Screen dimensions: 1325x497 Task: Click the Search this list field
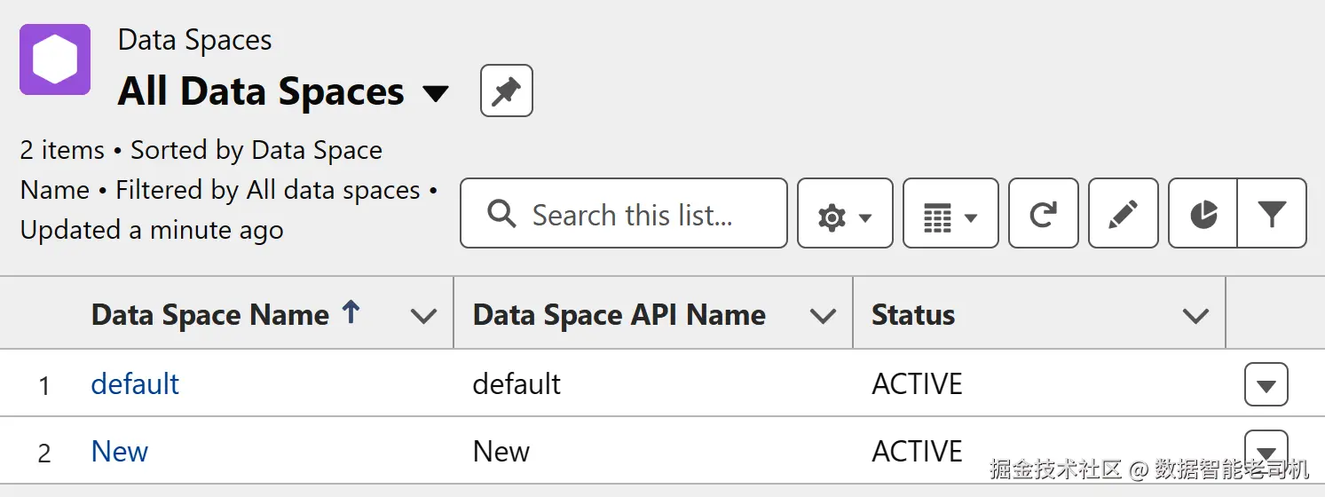(x=632, y=214)
